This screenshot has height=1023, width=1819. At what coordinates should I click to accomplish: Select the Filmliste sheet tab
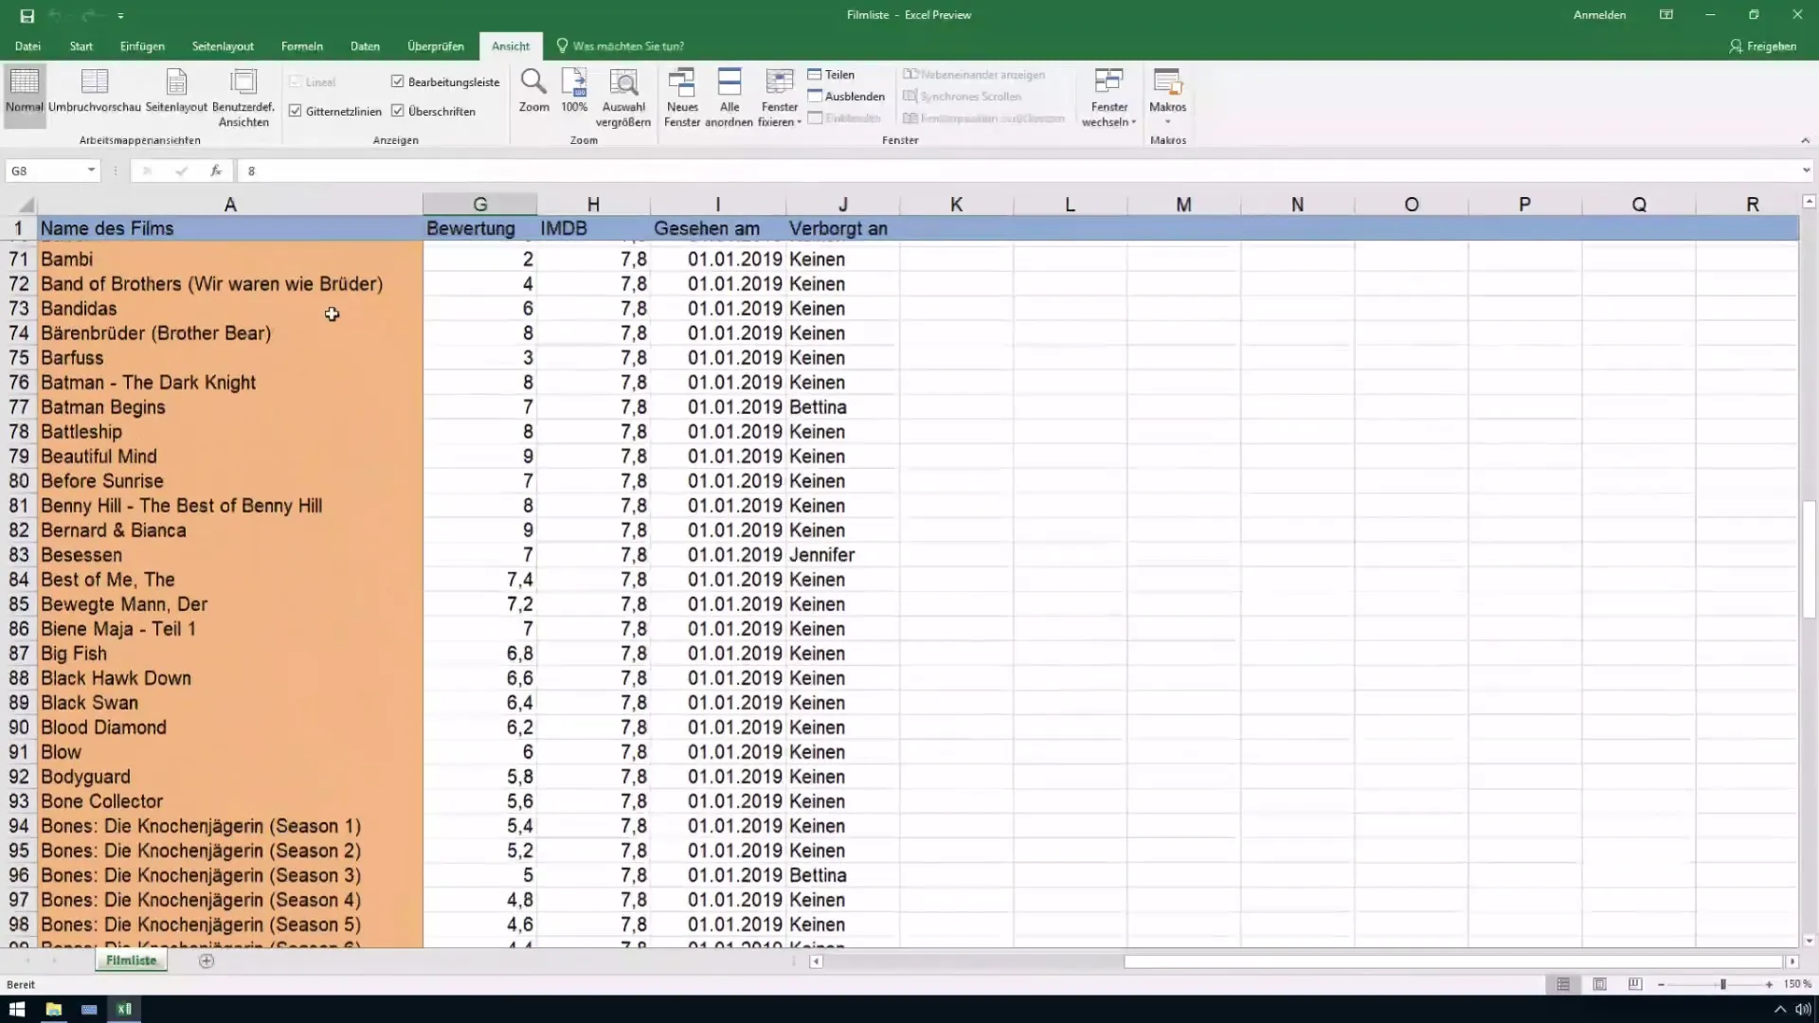(131, 960)
